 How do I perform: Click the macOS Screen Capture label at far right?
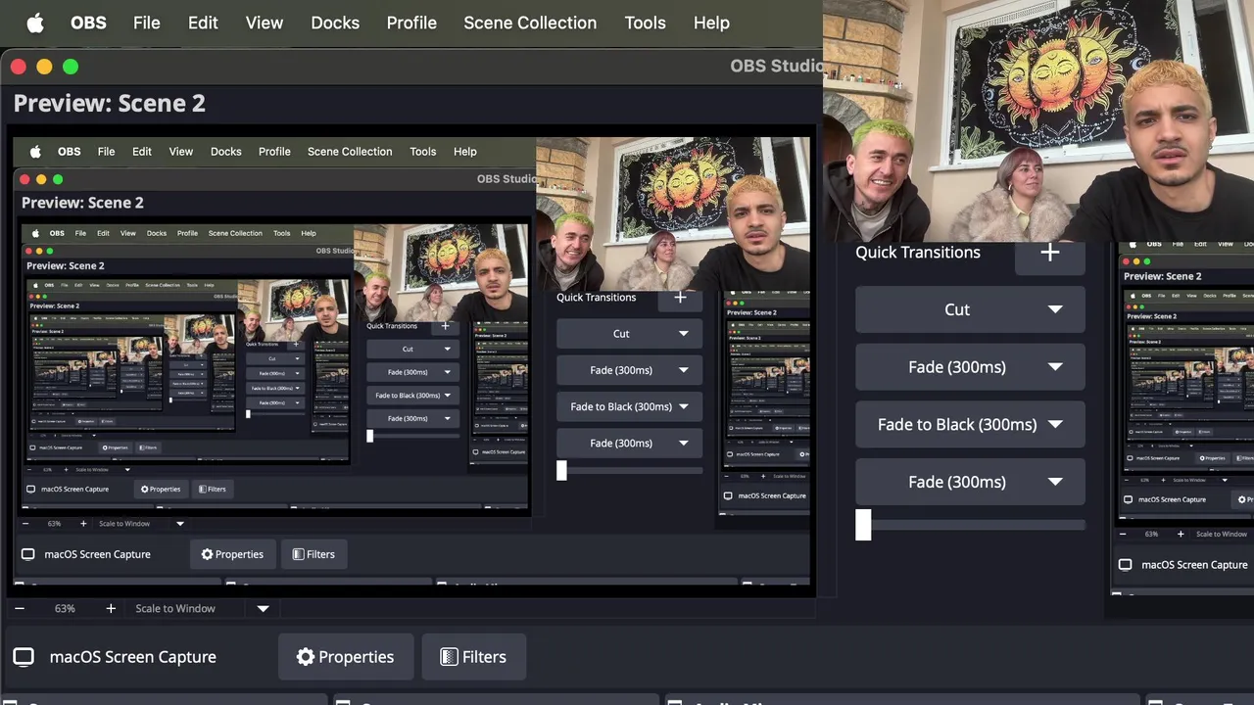[1194, 565]
